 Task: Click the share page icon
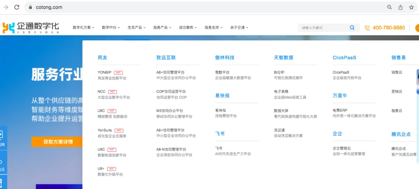point(400,7)
